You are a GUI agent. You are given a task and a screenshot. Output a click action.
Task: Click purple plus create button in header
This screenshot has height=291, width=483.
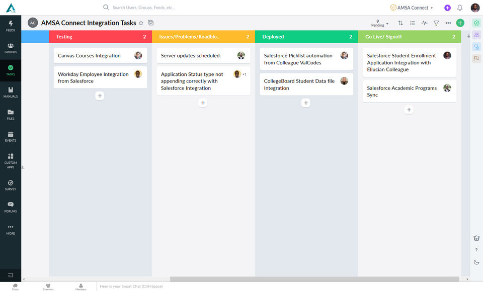point(448,8)
